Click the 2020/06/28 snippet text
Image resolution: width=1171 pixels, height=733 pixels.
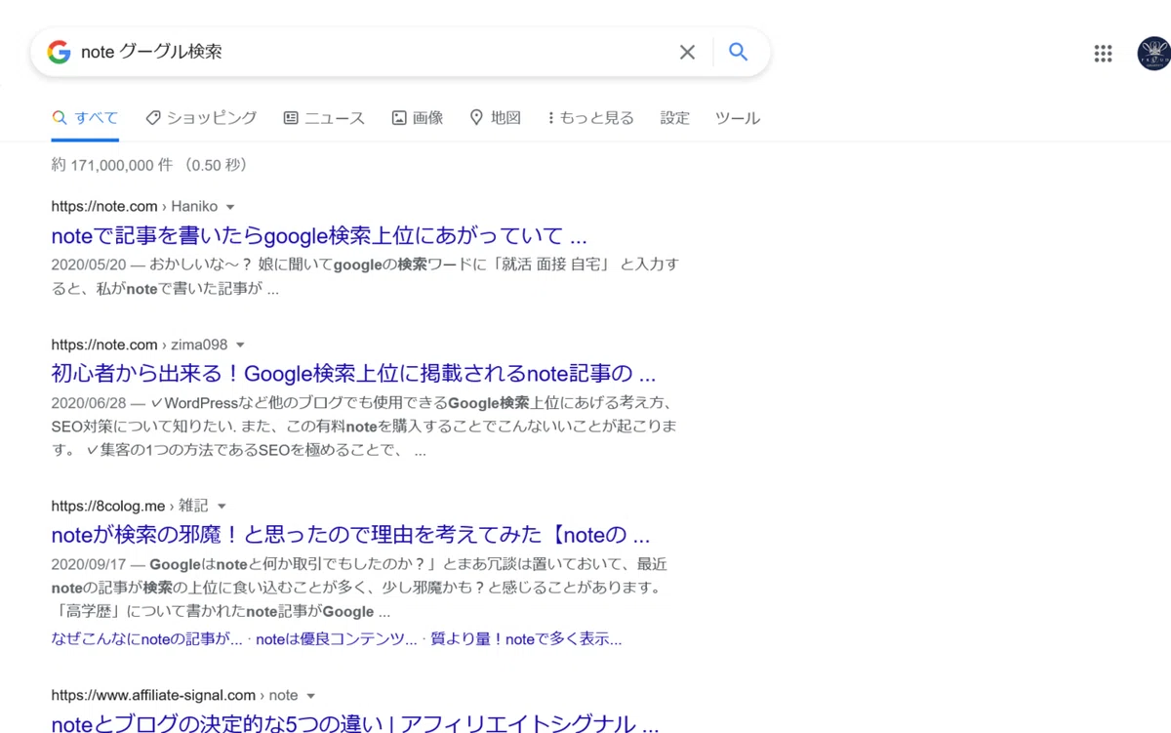point(365,428)
